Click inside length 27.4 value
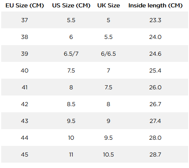Image resolution: width=189 pixels, height=168 pixels. tap(155, 121)
